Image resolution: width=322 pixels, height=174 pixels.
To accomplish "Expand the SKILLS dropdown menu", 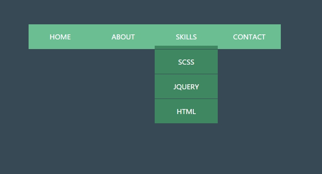I will pos(186,37).
